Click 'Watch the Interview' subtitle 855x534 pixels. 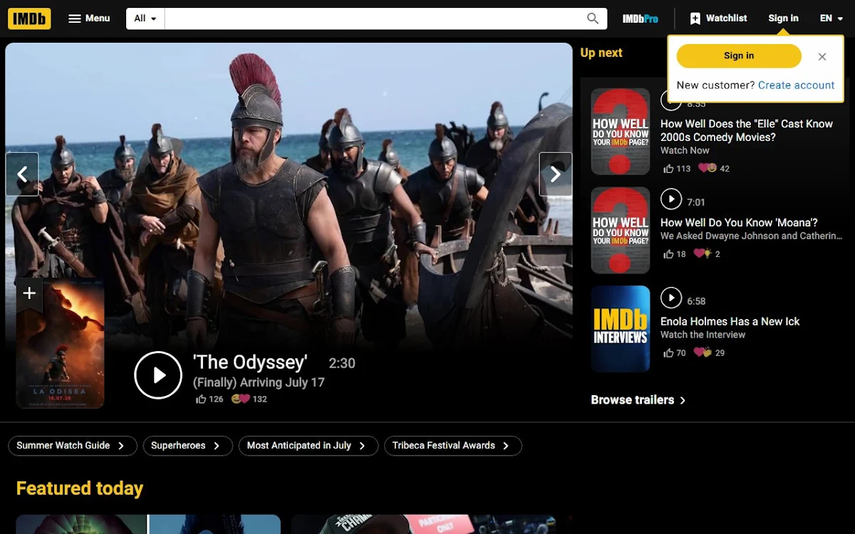click(703, 335)
